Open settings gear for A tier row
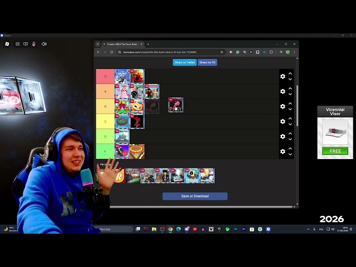Image resolution: width=356 pixels, height=267 pixels. (283, 91)
